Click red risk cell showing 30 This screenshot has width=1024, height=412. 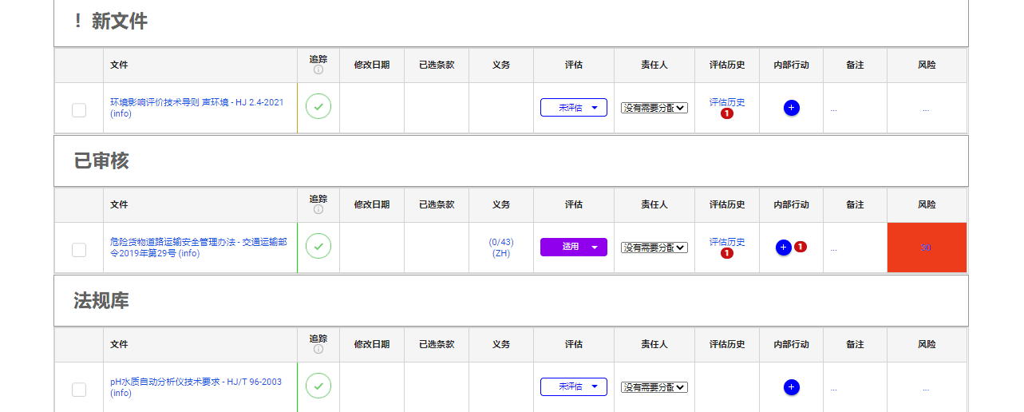pyautogui.click(x=926, y=248)
